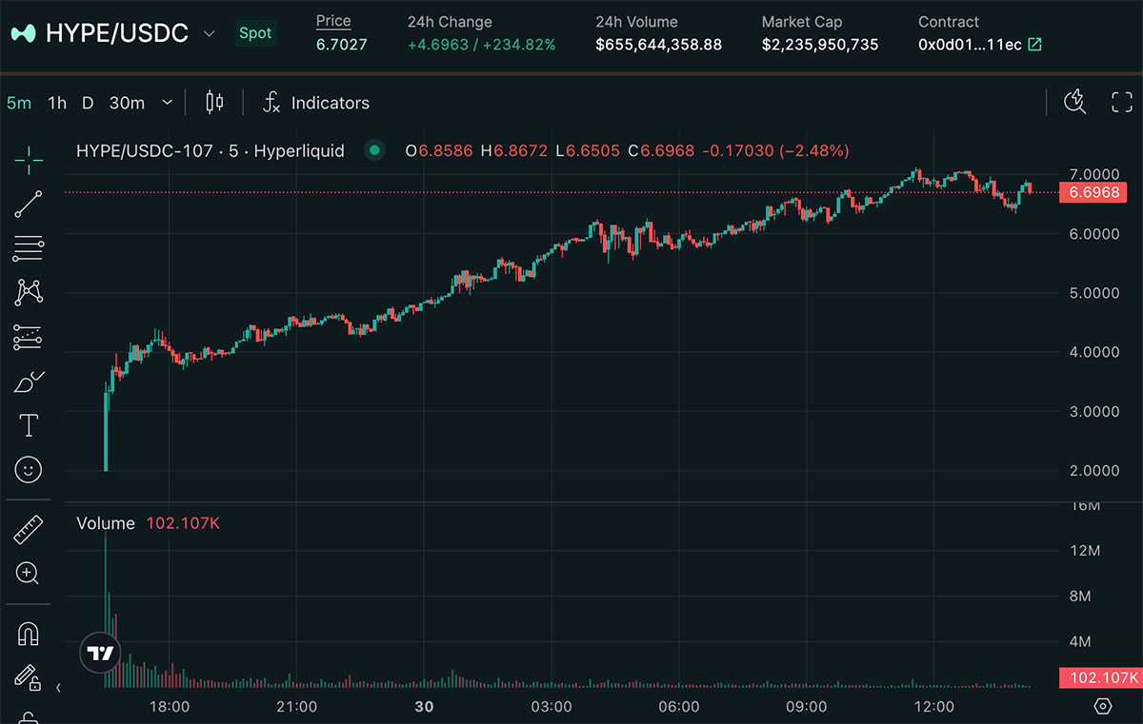Switch to the 30m timeframe
Viewport: 1143px width, 724px height.
(127, 103)
